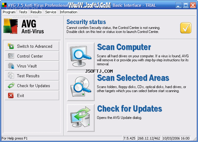The image size is (198, 142).
Task: Maximize the AVG window
Action: (186, 5)
